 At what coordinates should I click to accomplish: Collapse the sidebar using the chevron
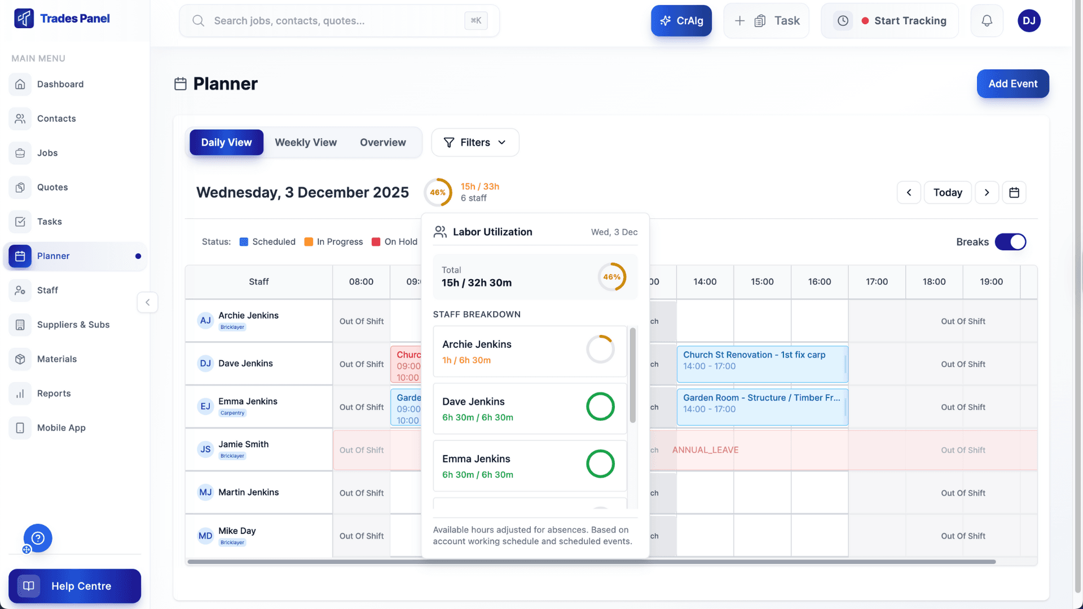(x=147, y=302)
